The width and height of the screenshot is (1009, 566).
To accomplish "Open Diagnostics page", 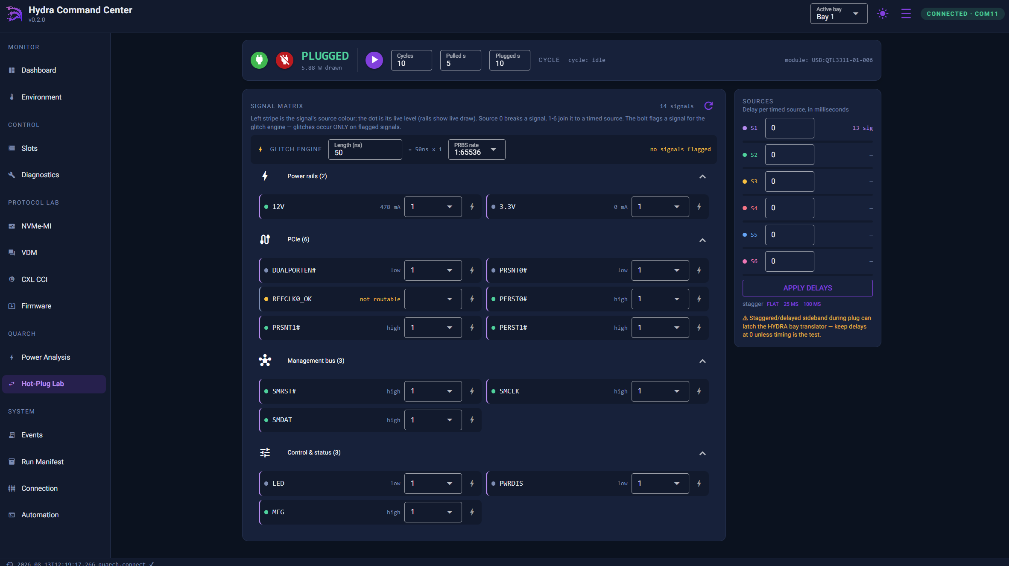I will (x=54, y=175).
